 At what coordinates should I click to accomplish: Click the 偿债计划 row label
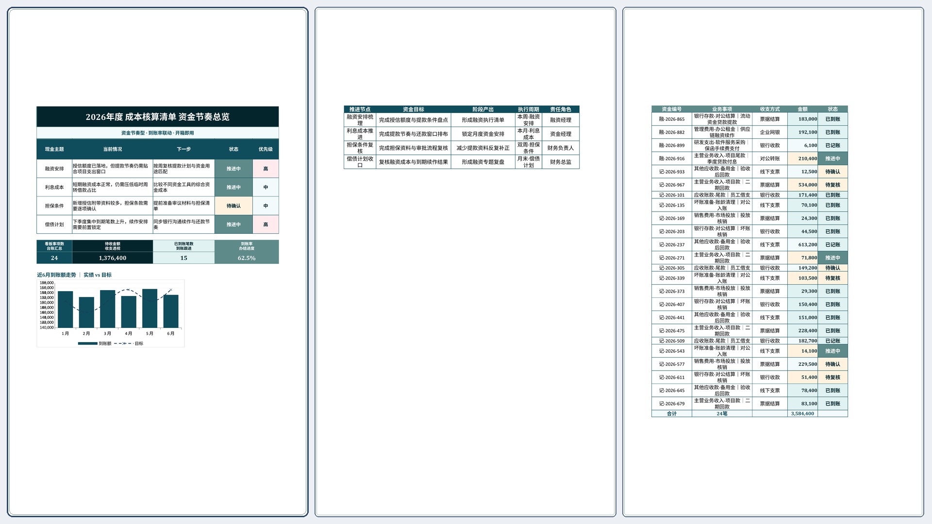(54, 225)
